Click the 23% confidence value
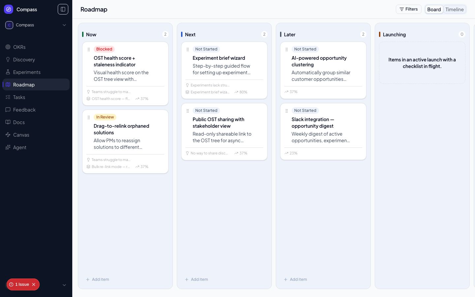Viewport: 475px width, 297px height. (294, 153)
